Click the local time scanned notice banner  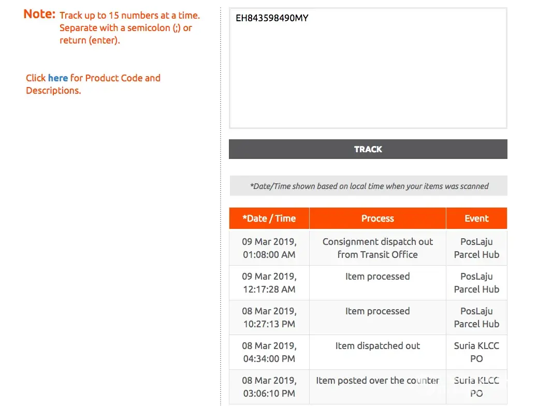coord(368,186)
